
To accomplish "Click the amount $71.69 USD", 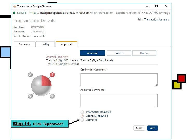I will pos(38,32).
